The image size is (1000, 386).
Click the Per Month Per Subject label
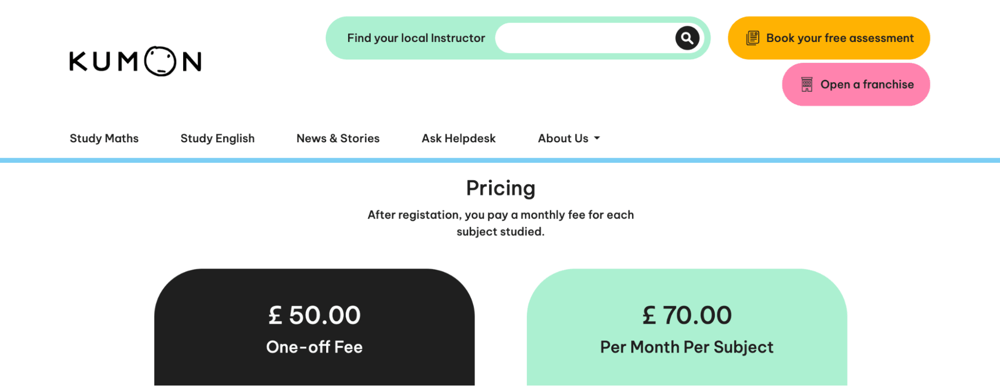(x=687, y=347)
